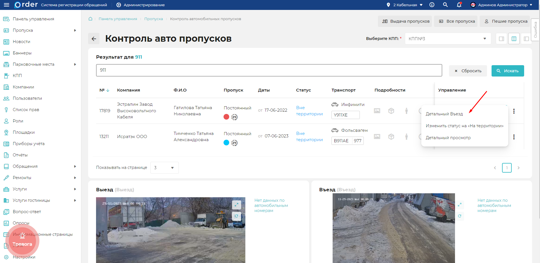Click the package icon for pass 13211
540x263 pixels.
pyautogui.click(x=392, y=137)
